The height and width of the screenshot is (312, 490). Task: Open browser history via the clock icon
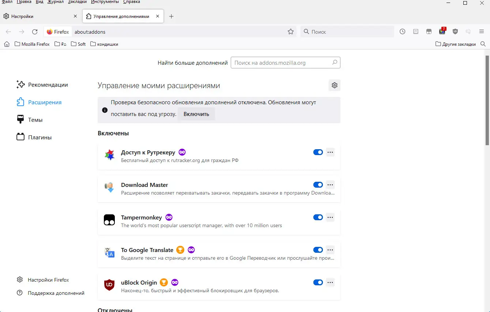coord(402,31)
